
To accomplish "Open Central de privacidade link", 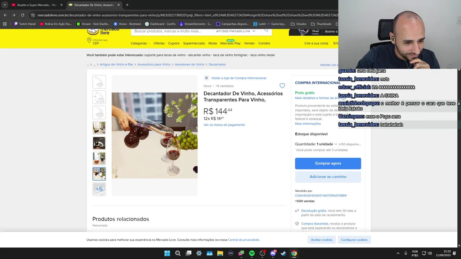I will click(243, 240).
